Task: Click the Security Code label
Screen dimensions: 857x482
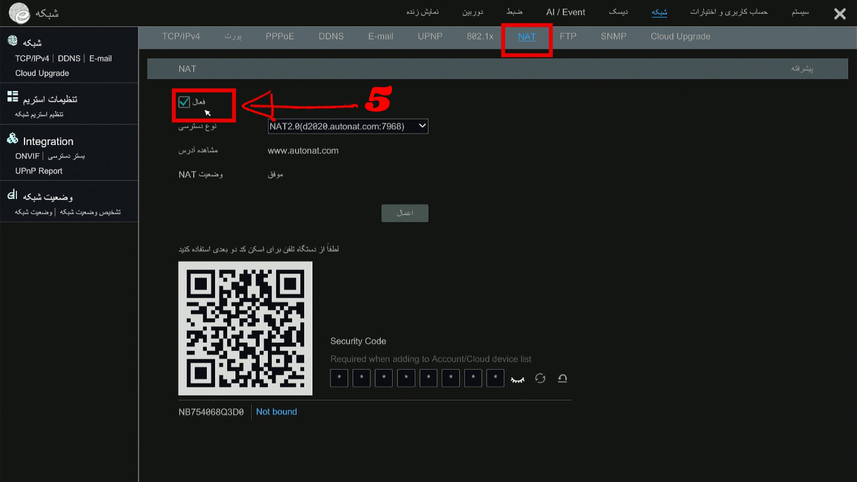Action: [x=358, y=341]
